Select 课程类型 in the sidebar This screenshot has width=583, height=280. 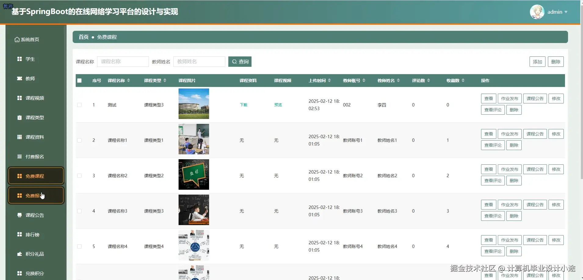click(36, 117)
